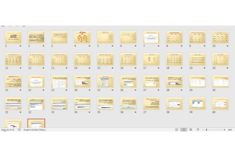
Task: Click the 'Slide 42 of 42' indicator
Action: click(8, 130)
